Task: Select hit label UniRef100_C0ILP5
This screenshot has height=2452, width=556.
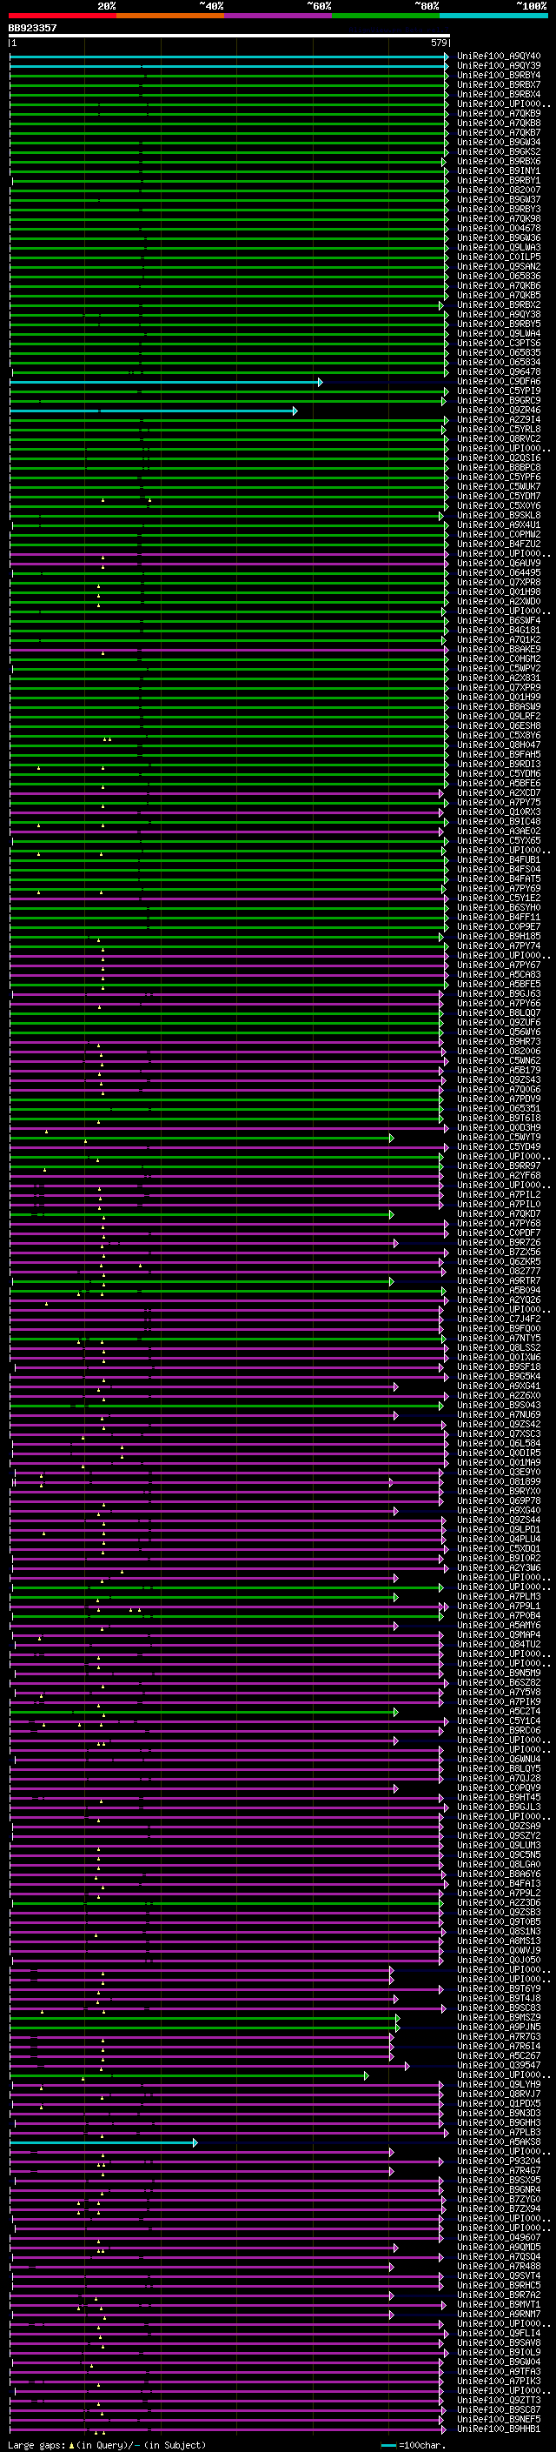Action: tap(498, 257)
